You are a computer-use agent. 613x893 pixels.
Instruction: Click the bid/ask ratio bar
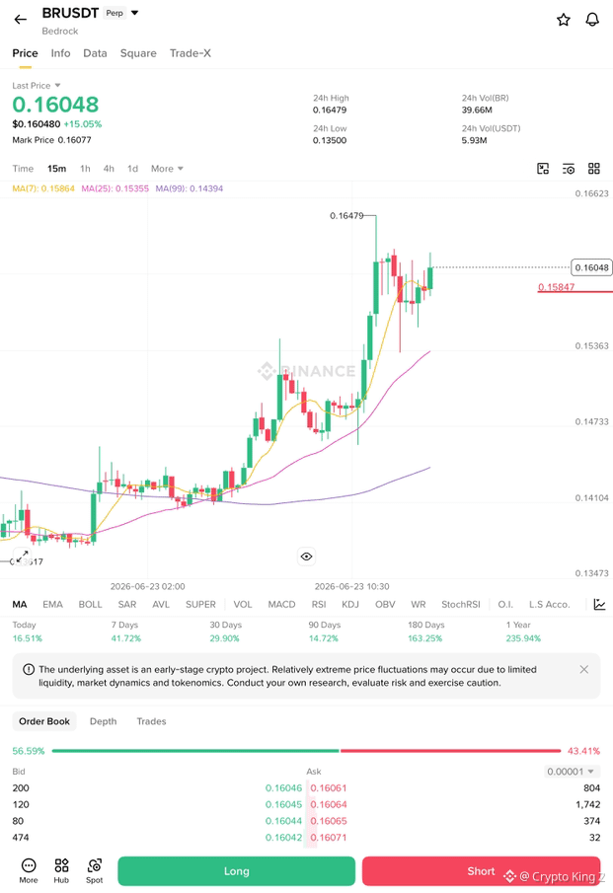pyautogui.click(x=306, y=751)
